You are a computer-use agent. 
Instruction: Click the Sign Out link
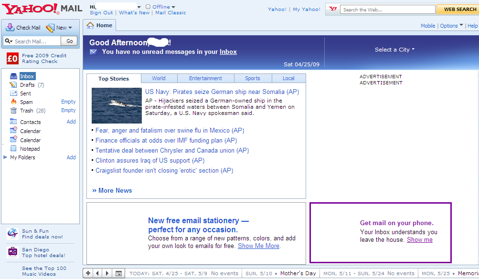point(101,13)
